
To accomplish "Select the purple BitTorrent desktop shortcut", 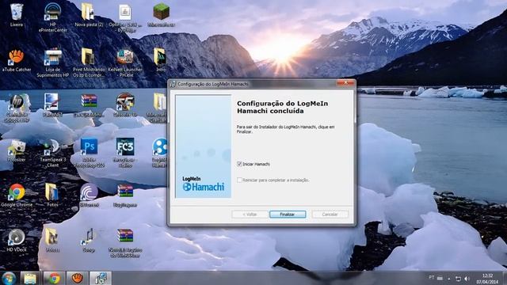I will click(89, 196).
